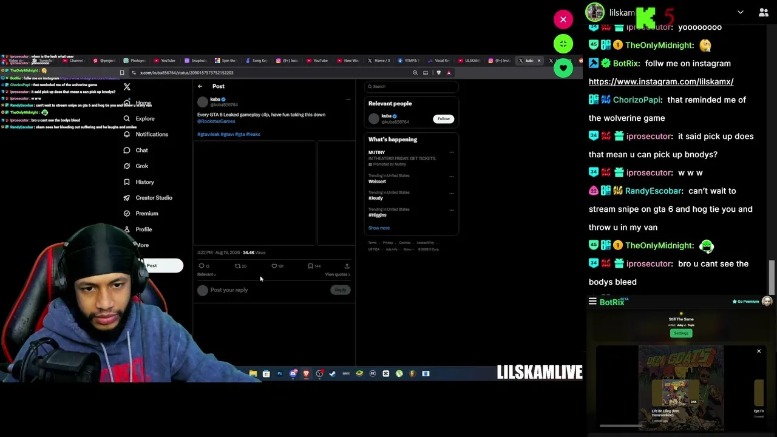Switch to the Spin the wheel browser tab
This screenshot has height=437, width=777.
(x=226, y=61)
